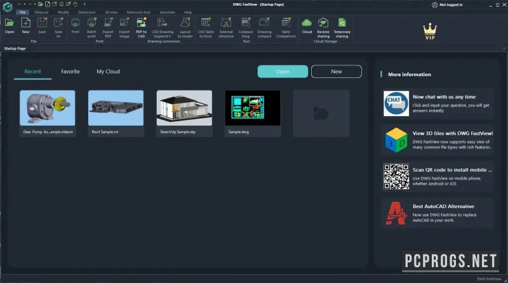Click the VIP crown icon
This screenshot has height=283, width=508.
click(430, 32)
